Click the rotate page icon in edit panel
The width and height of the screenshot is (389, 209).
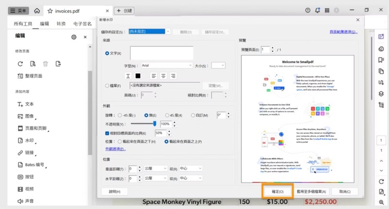(20, 64)
